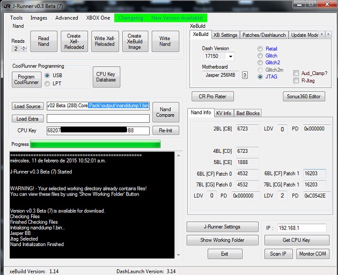Click the Program CoolRunner button
338x275 pixels.
click(26, 80)
